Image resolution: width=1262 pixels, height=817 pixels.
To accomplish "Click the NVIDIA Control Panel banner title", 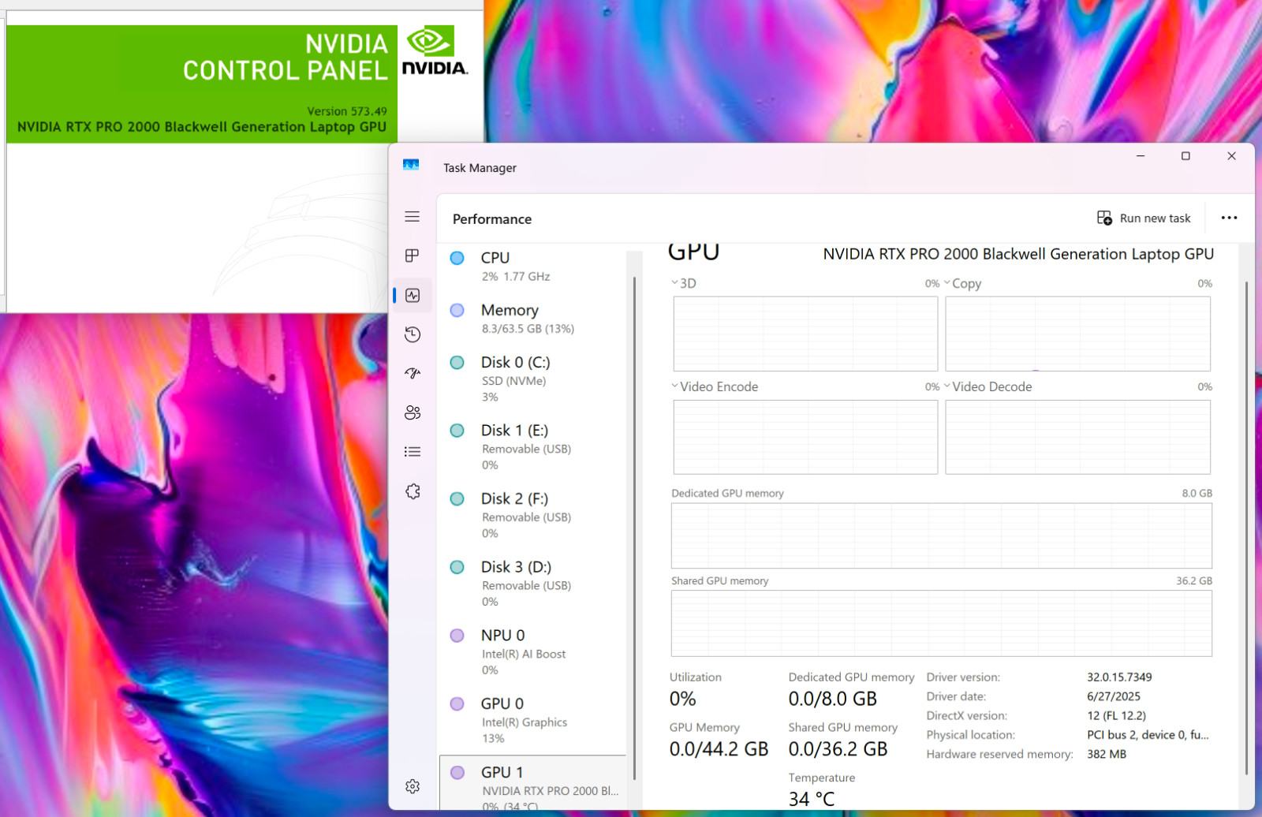I will tap(286, 57).
